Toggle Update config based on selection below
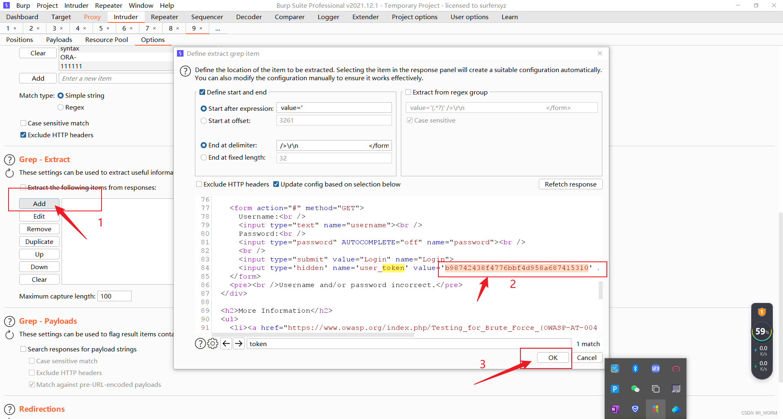The image size is (783, 419). [x=276, y=184]
